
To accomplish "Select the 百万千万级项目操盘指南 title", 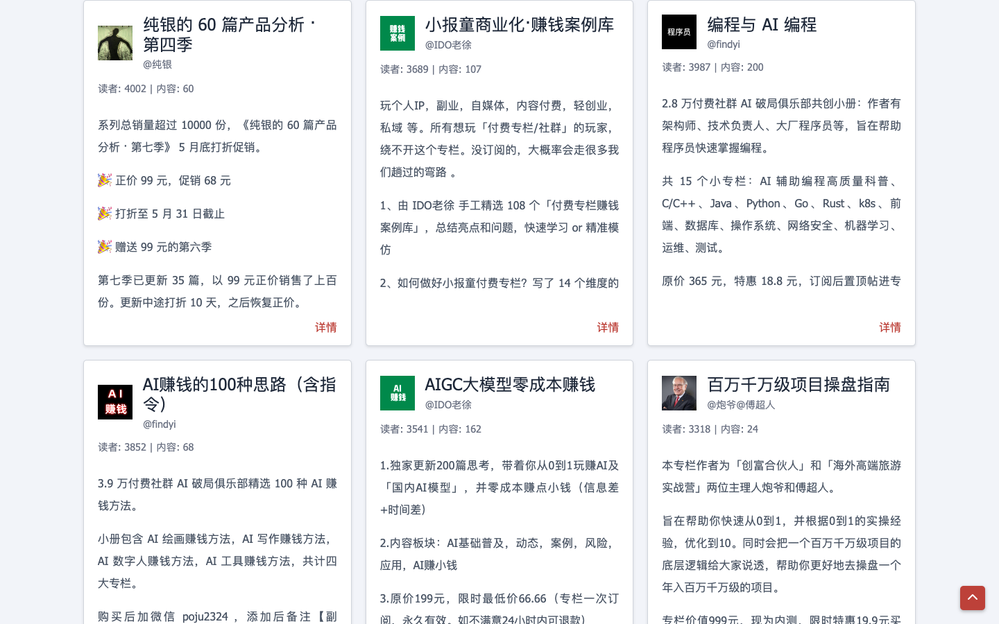I will pyautogui.click(x=798, y=385).
